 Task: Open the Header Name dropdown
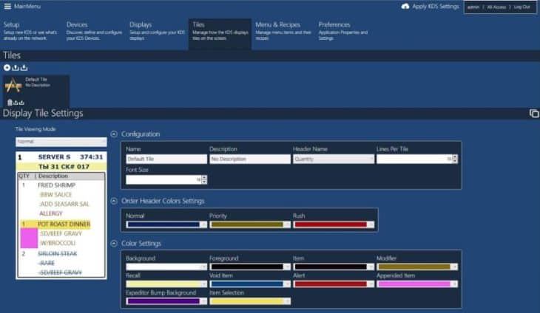point(333,159)
